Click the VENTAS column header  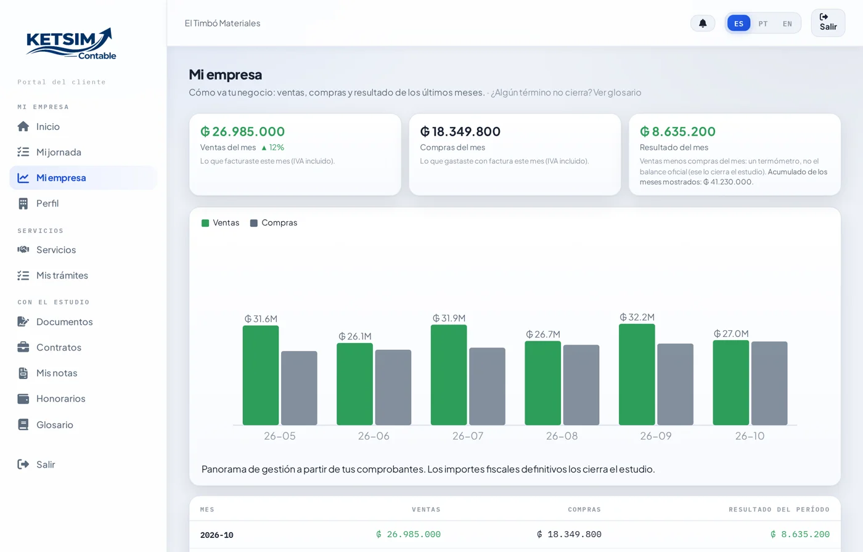coord(426,509)
